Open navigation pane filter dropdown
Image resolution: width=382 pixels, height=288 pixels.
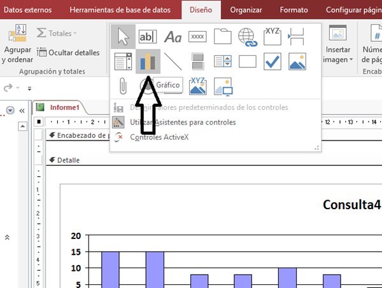click(x=10, y=111)
